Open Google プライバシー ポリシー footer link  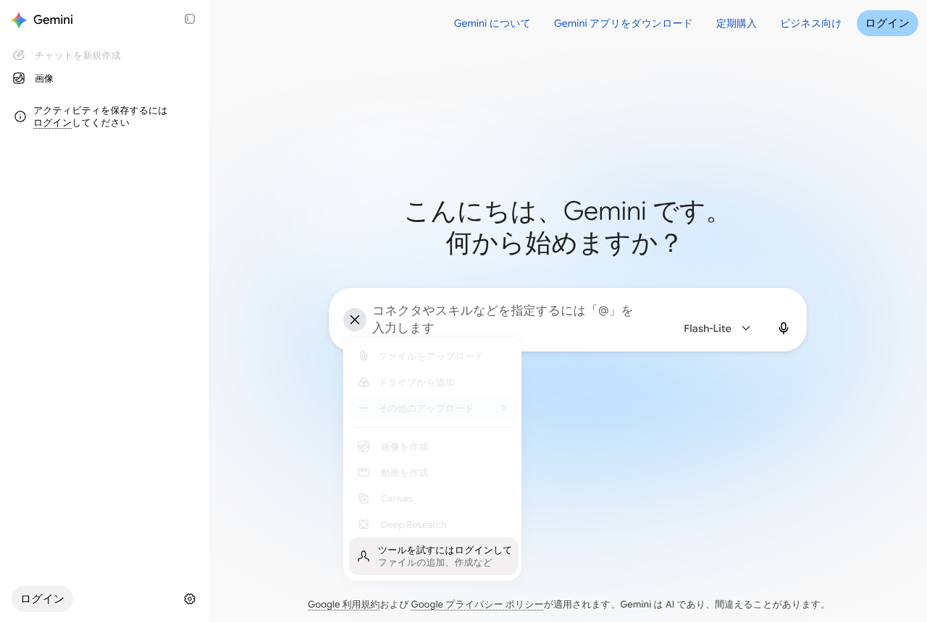(x=477, y=605)
